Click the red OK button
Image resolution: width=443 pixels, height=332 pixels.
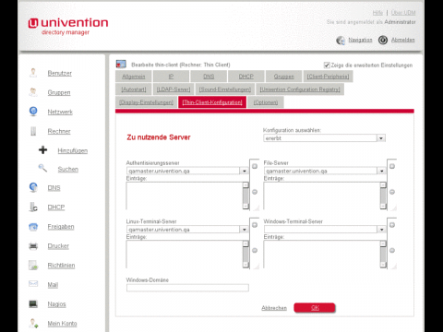(x=315, y=308)
